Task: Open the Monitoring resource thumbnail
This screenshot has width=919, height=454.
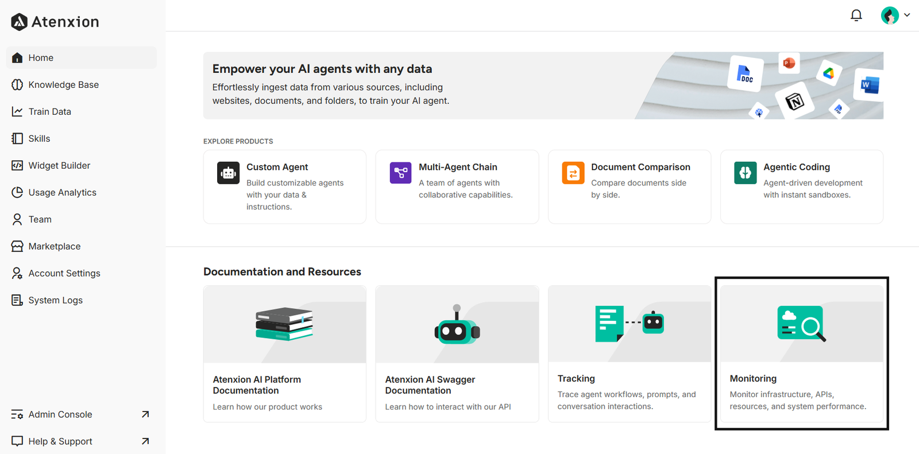Action: click(x=802, y=324)
